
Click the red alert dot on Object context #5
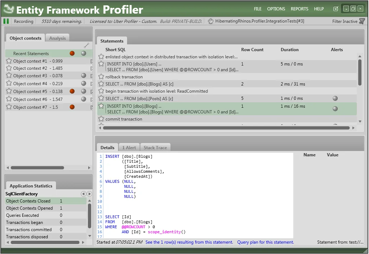pyautogui.click(x=72, y=91)
